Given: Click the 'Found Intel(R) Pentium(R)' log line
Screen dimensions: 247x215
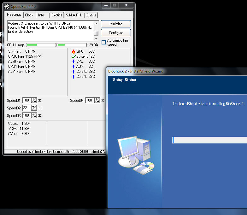Looking at the screenshot, I should click(50, 27).
